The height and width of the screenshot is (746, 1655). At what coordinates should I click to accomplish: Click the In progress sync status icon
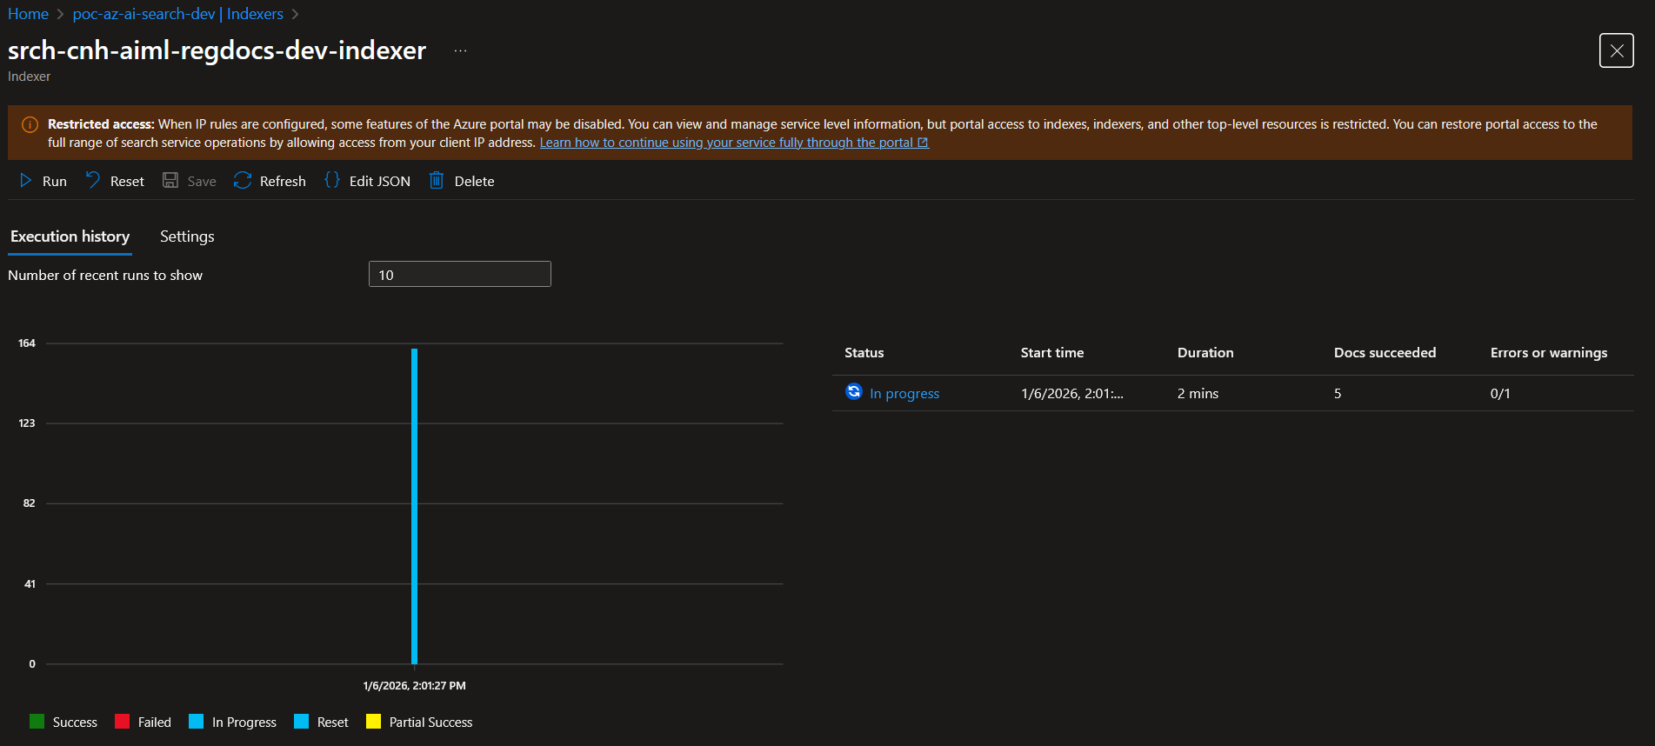[x=854, y=392]
